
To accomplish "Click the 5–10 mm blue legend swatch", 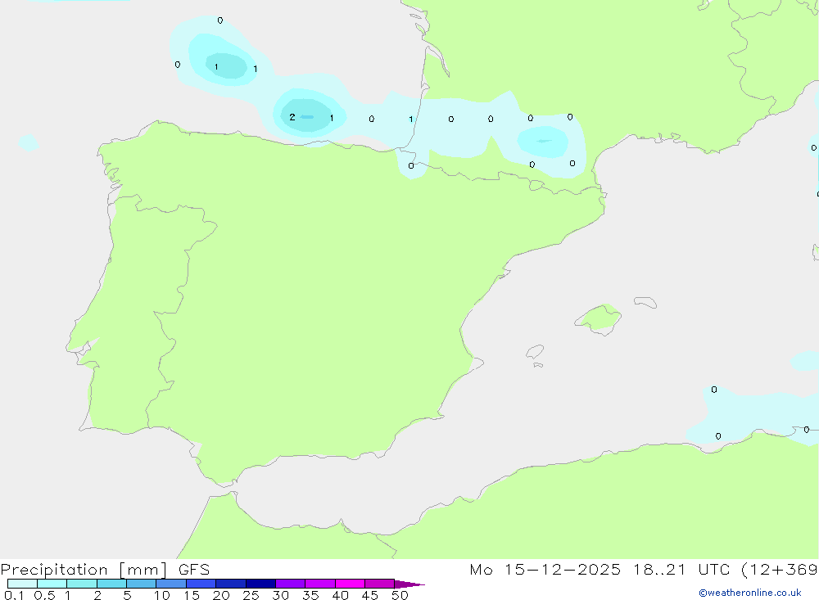I will pyautogui.click(x=141, y=584).
